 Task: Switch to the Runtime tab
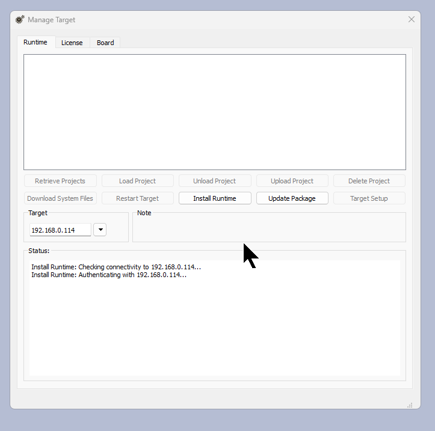pyautogui.click(x=35, y=43)
